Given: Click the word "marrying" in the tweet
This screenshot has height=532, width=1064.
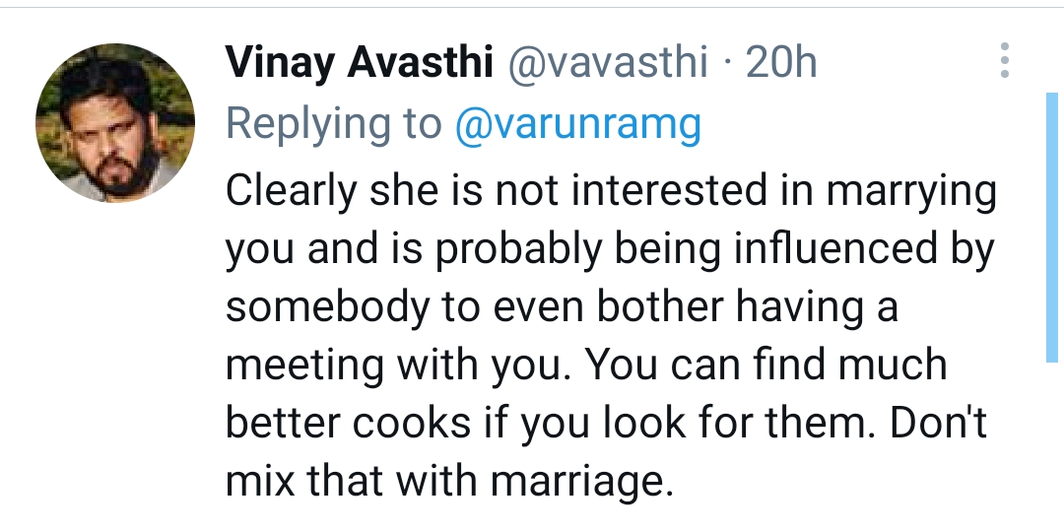Looking at the screenshot, I should coord(911,193).
